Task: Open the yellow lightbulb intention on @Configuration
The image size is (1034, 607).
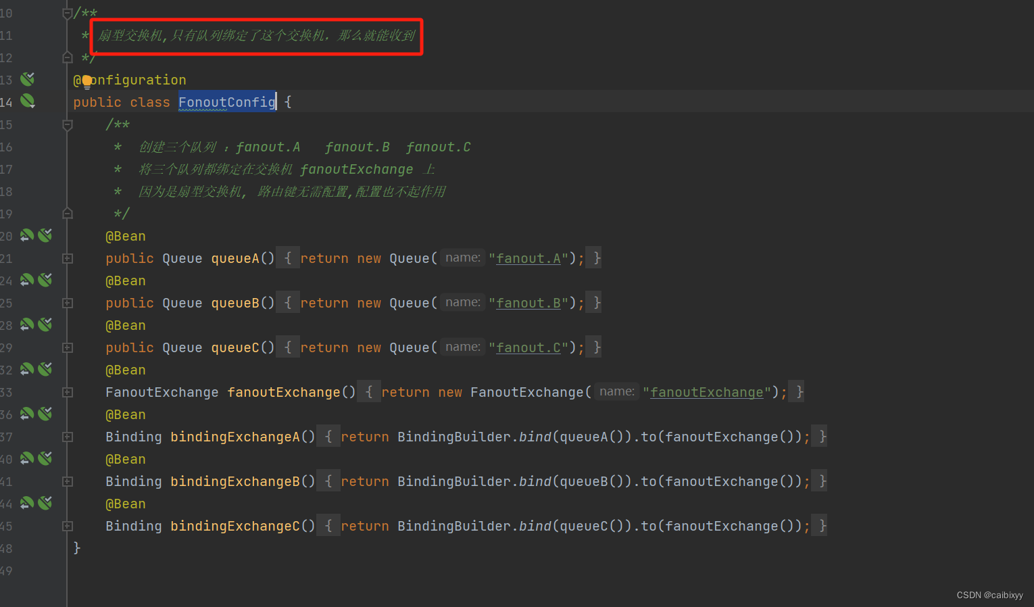Action: pyautogui.click(x=87, y=82)
